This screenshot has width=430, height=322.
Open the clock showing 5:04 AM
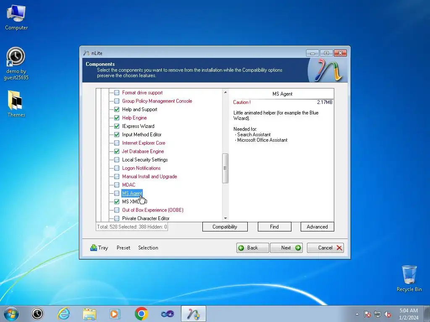tap(409, 314)
